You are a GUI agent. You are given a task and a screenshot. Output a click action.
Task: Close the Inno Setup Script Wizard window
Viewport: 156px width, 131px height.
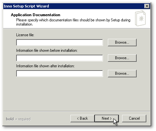pyautogui.click(x=147, y=6)
